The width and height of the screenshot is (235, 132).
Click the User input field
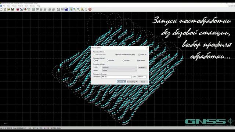[142, 77]
